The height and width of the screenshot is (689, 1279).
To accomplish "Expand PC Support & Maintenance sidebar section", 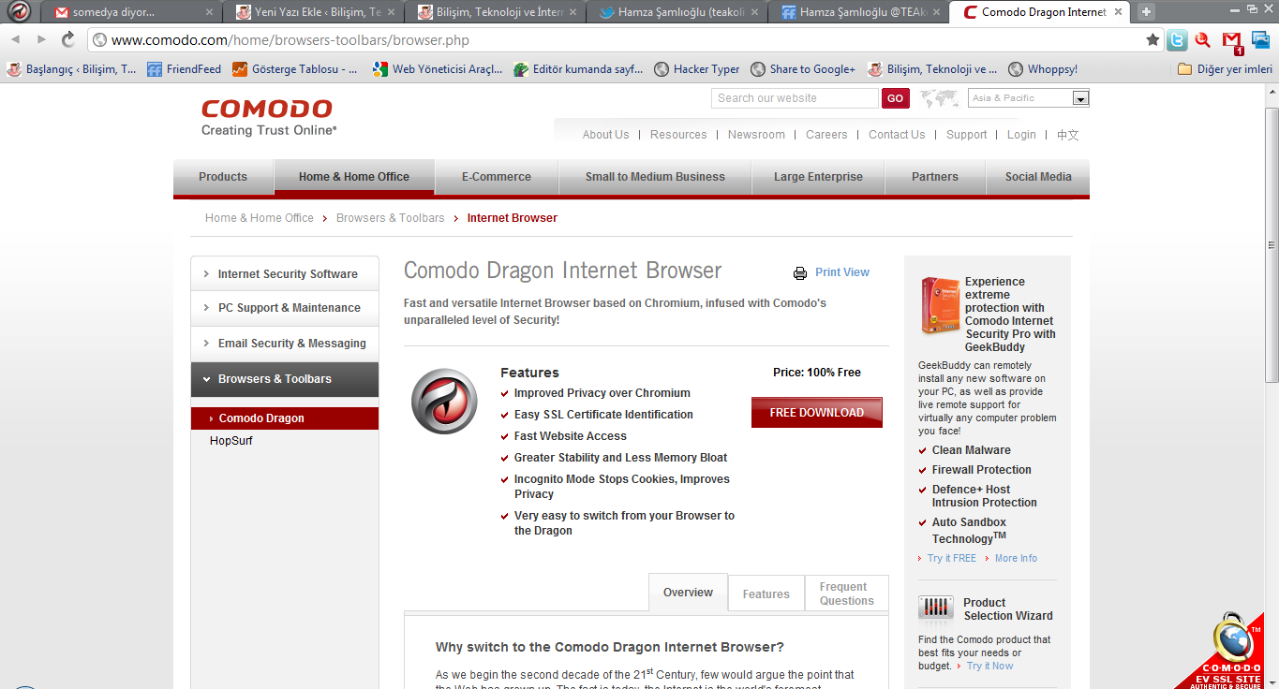I will click(x=285, y=308).
